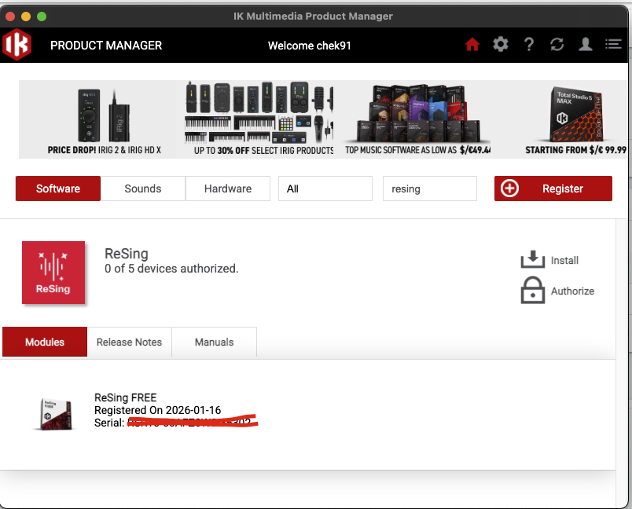The height and width of the screenshot is (509, 632).
Task: Click the ReSing FREE module name
Action: 125,397
